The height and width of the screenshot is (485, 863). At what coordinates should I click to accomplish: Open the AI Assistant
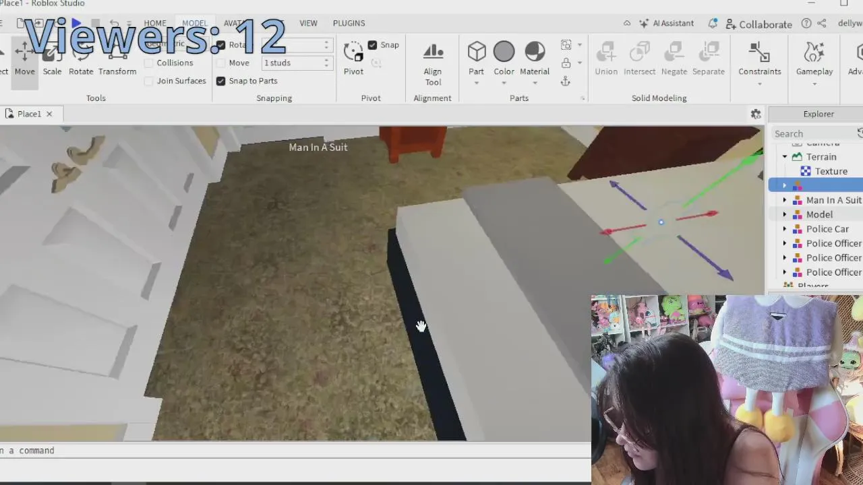pos(666,23)
